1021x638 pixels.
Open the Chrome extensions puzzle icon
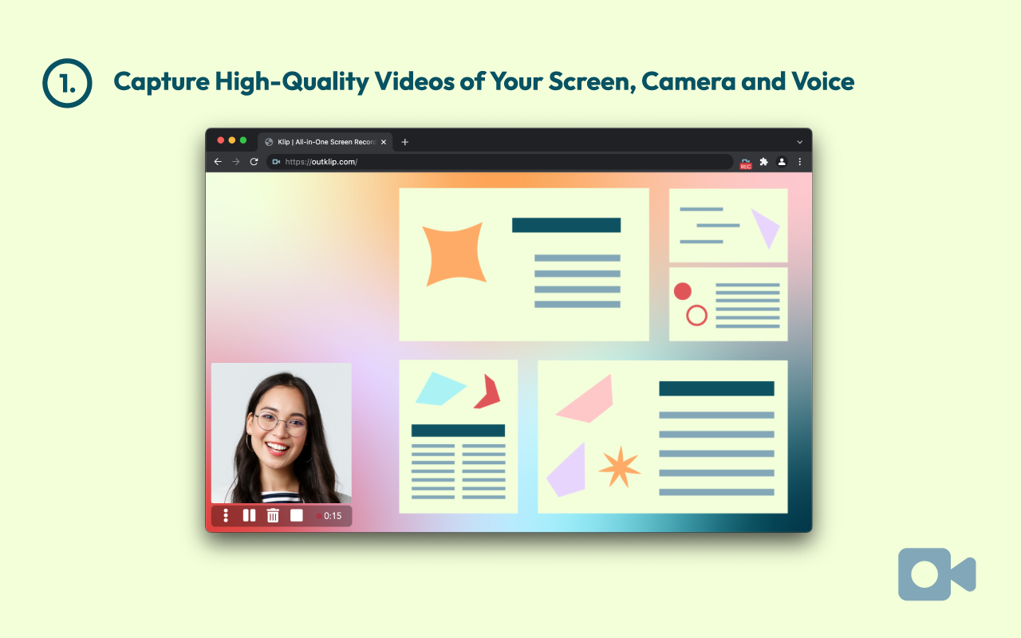click(x=763, y=162)
